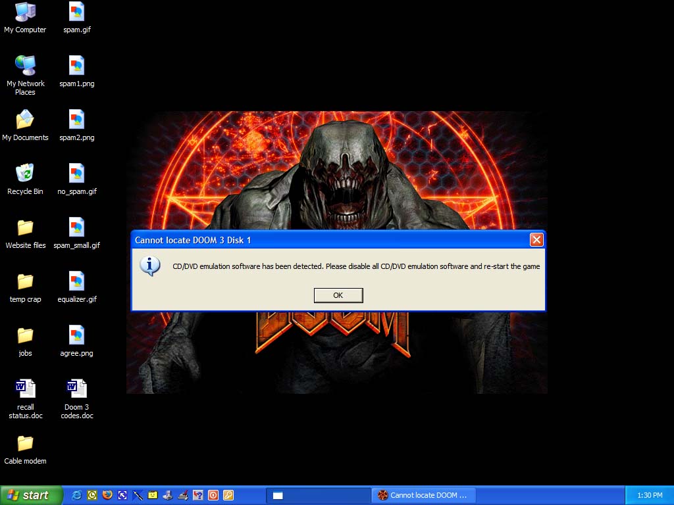Select the My Documents folder icon
The image size is (674, 505).
[25, 120]
